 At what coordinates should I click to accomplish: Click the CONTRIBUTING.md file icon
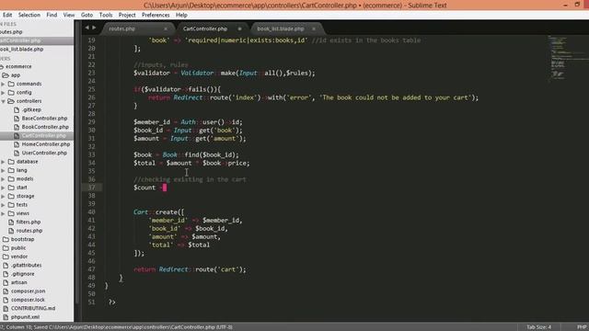[x=6, y=309]
